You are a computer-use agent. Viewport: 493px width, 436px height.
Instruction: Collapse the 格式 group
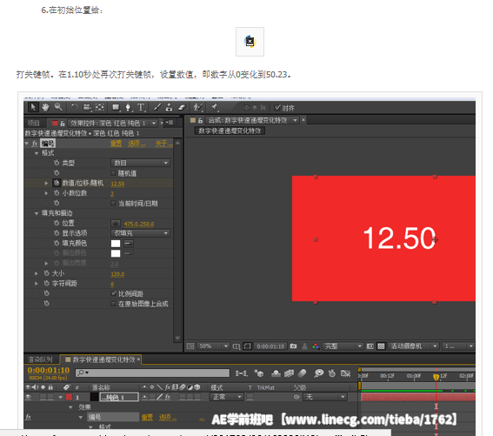(x=37, y=153)
